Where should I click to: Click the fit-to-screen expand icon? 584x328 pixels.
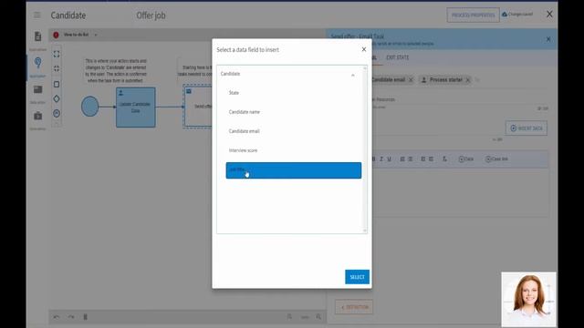(57, 55)
